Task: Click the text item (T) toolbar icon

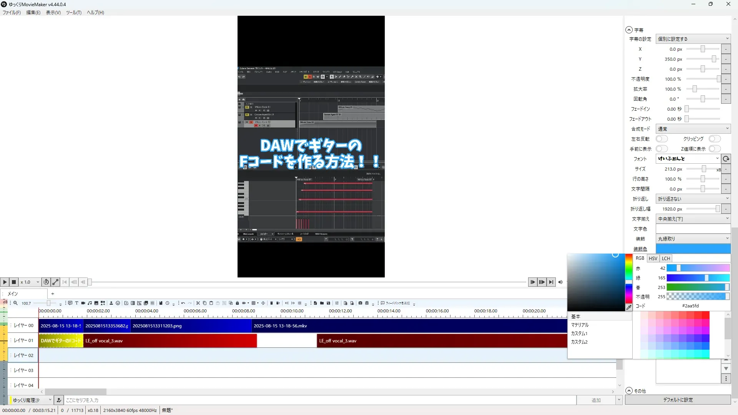Action: coord(76,303)
